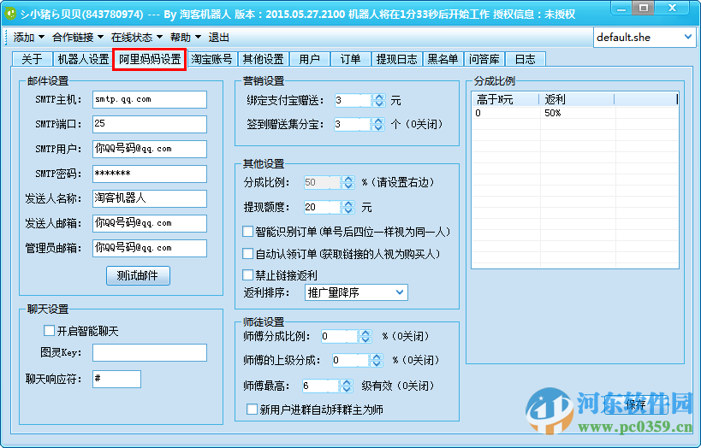The image size is (701, 448).
Task: Increase 绑定支付宝赠送 value with up arrow
Action: [379, 97]
